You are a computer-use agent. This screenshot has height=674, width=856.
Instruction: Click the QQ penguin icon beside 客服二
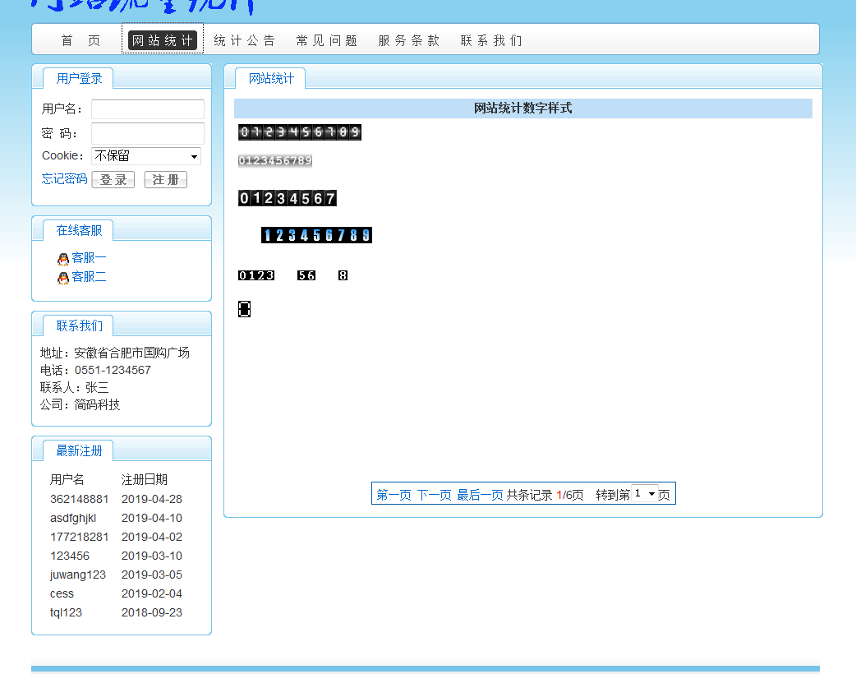tap(63, 278)
